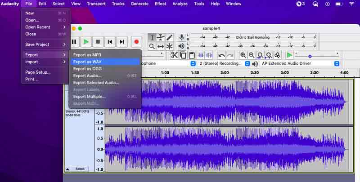Click the Paste clipboard icon
This screenshot has width=360, height=182.
pyautogui.click(x=192, y=55)
